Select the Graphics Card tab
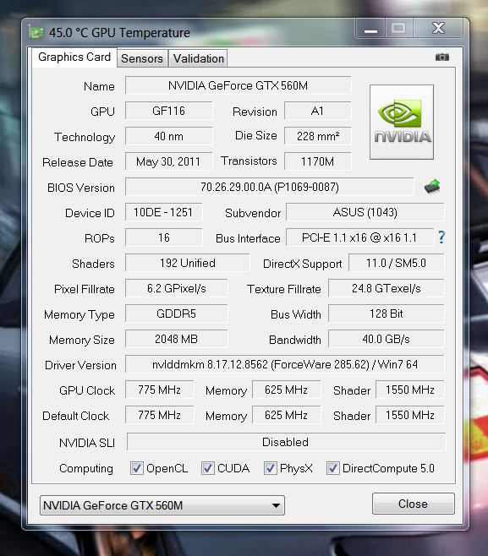This screenshot has height=556, width=488. tap(74, 57)
